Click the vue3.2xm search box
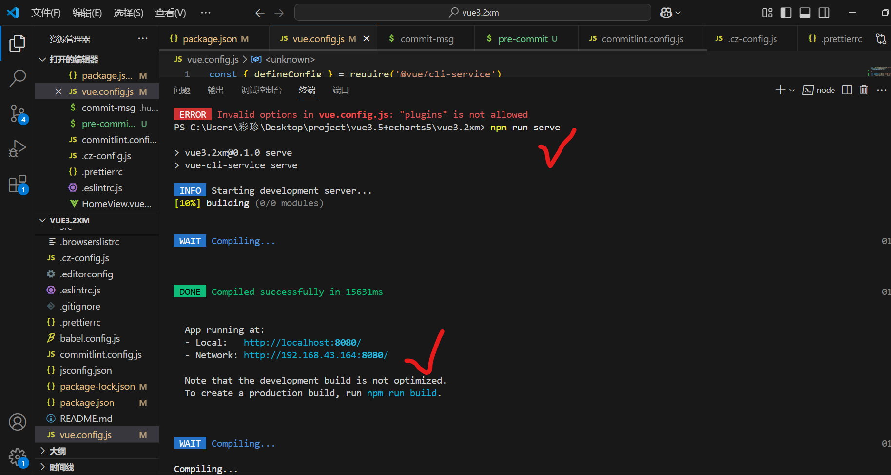This screenshot has height=475, width=891. (472, 12)
